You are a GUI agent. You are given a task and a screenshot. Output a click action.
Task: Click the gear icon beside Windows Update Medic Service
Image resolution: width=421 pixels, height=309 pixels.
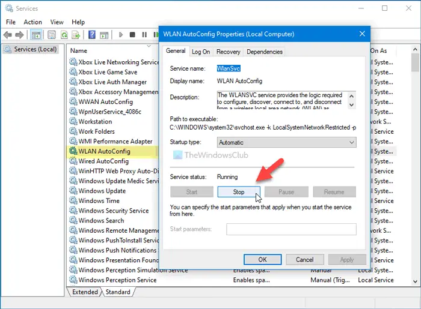pyautogui.click(x=73, y=181)
